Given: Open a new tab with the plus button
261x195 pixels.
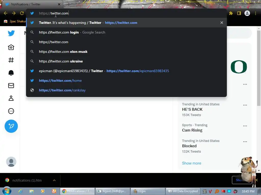Looking at the screenshot, I should click(x=69, y=4).
